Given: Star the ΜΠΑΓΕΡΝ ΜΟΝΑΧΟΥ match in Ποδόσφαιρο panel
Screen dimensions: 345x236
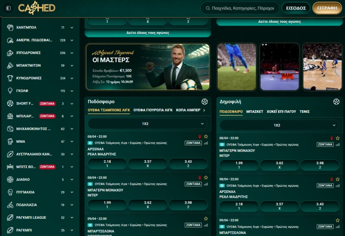Looking at the screenshot, I should pos(206,177).
